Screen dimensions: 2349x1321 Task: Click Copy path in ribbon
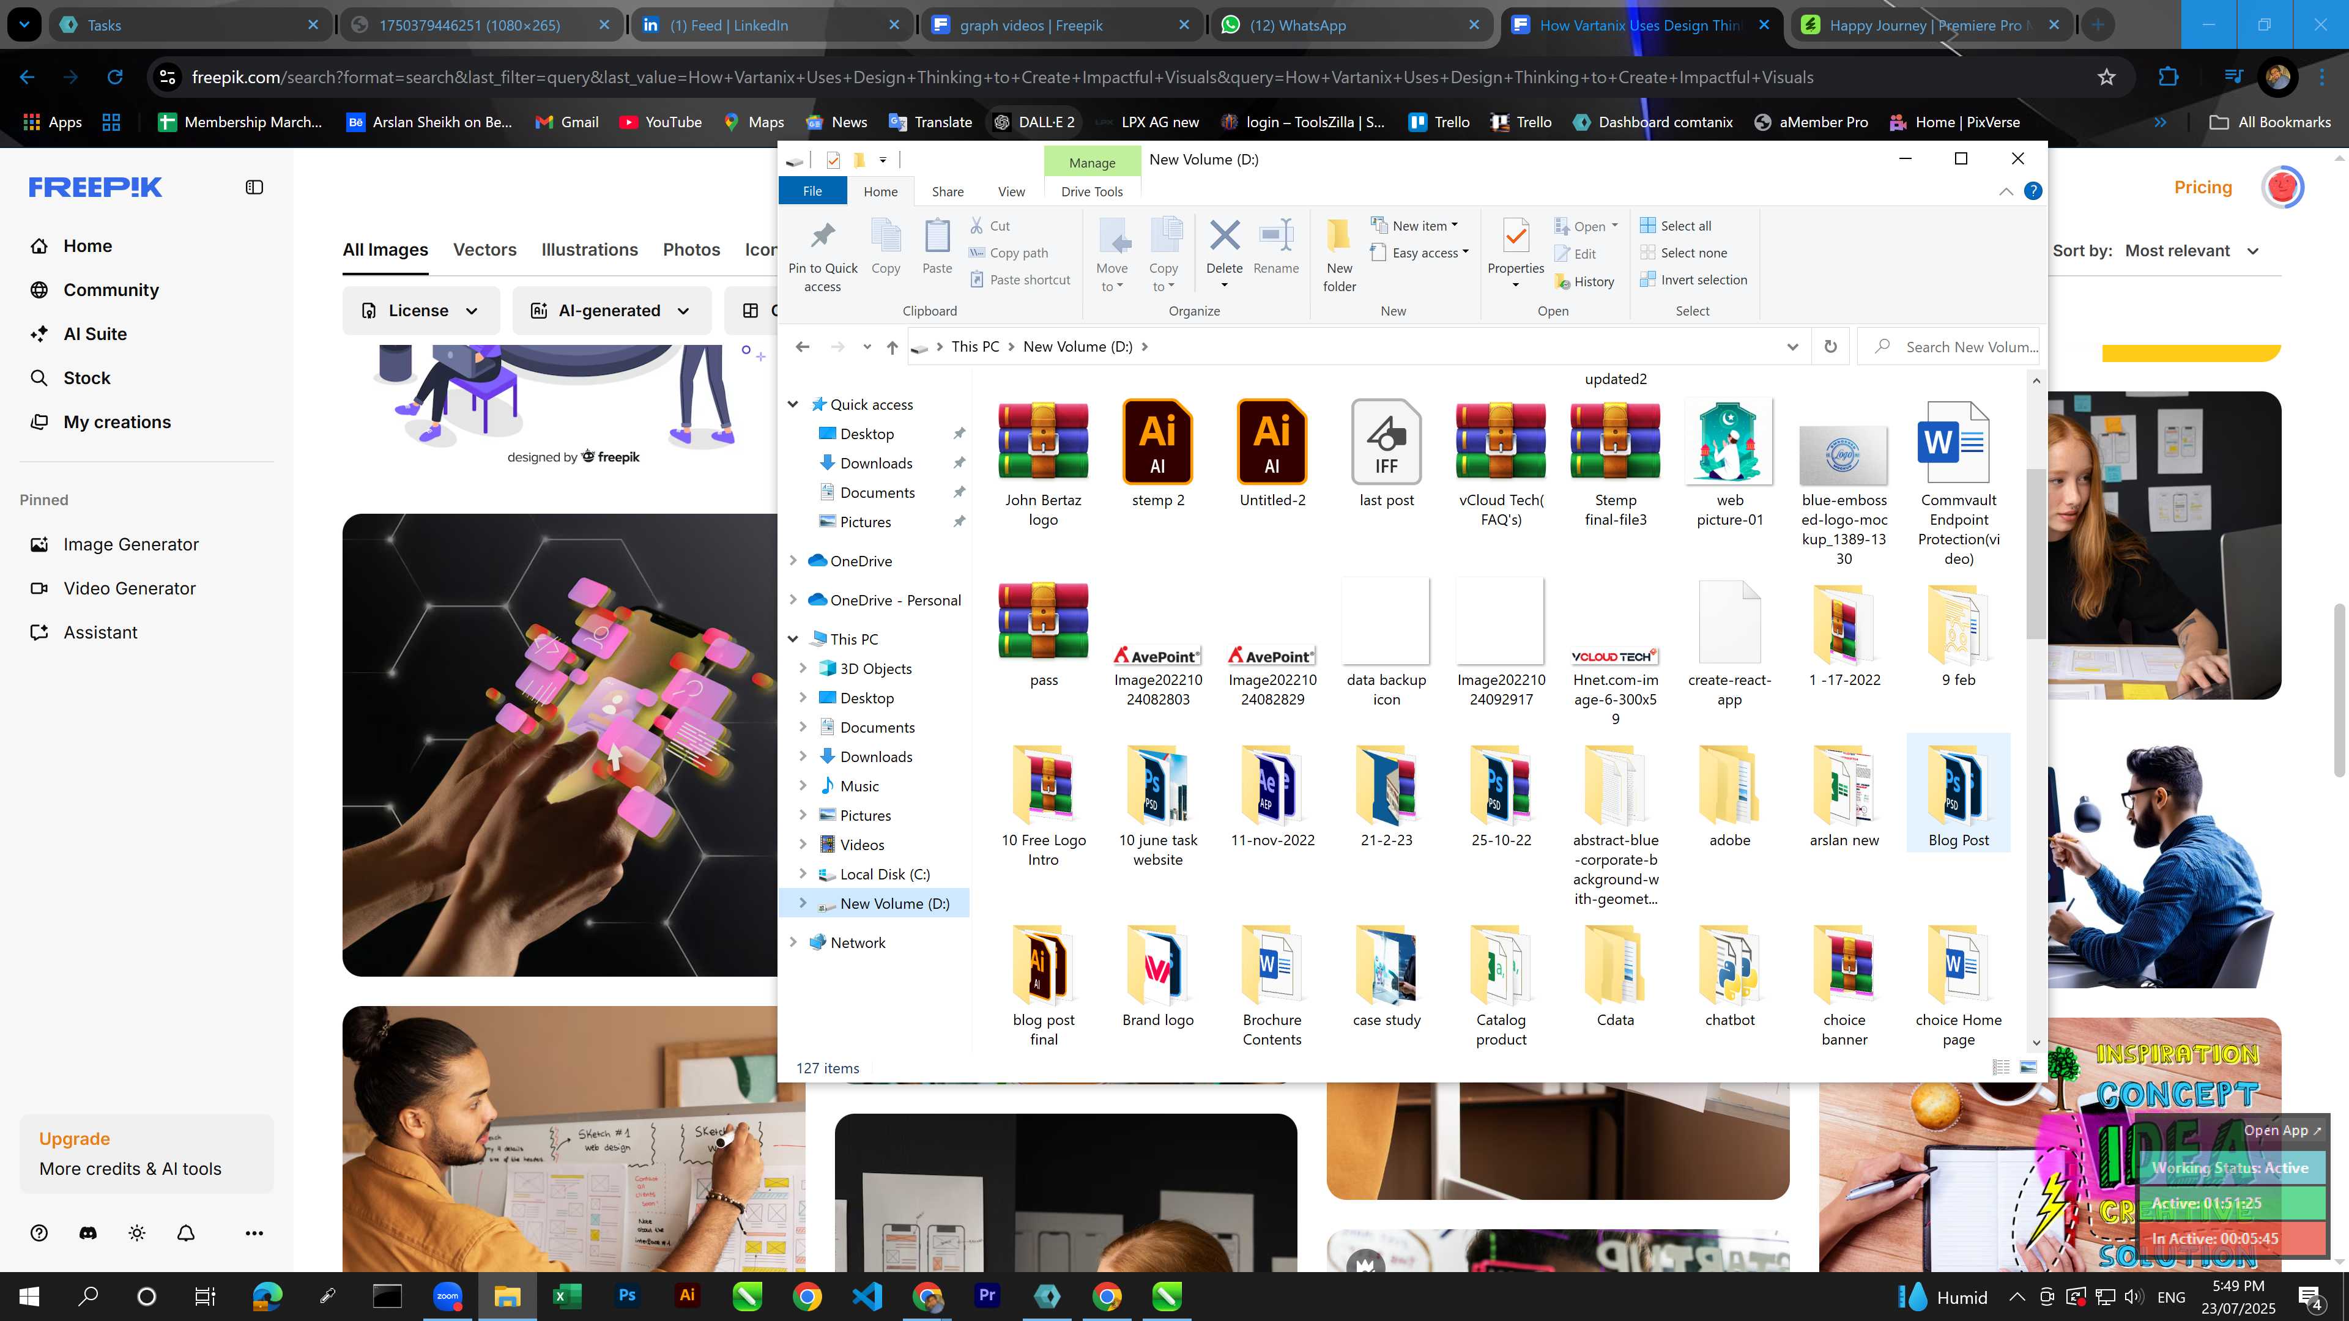(x=1009, y=253)
